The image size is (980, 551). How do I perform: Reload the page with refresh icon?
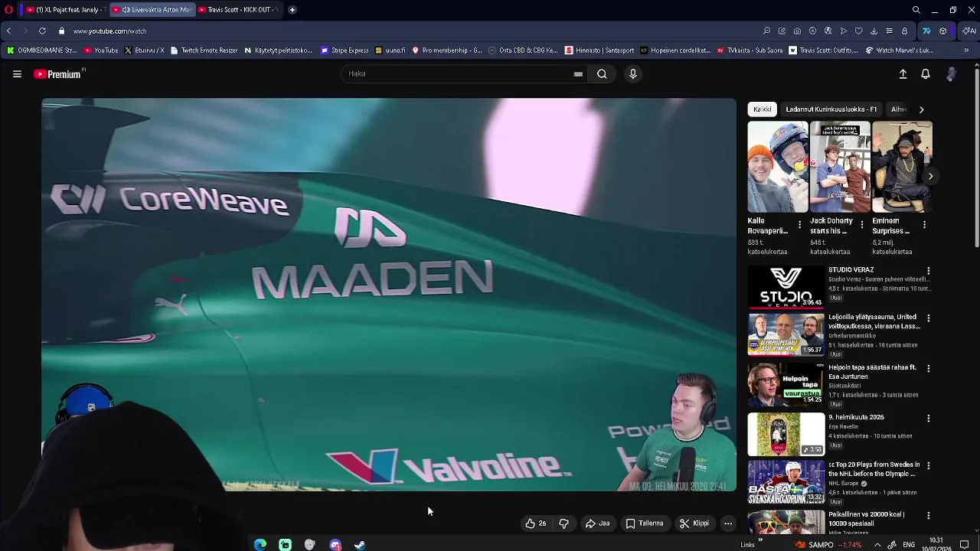42,31
